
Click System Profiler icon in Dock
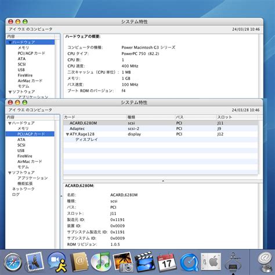233,263
